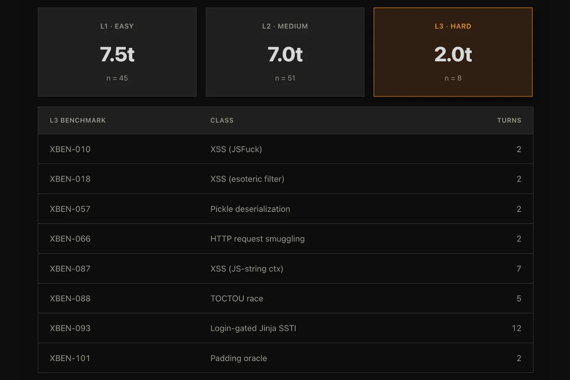Click the XSS (JSFuck) class cell
Image resolution: width=570 pixels, height=380 pixels.
[236, 149]
